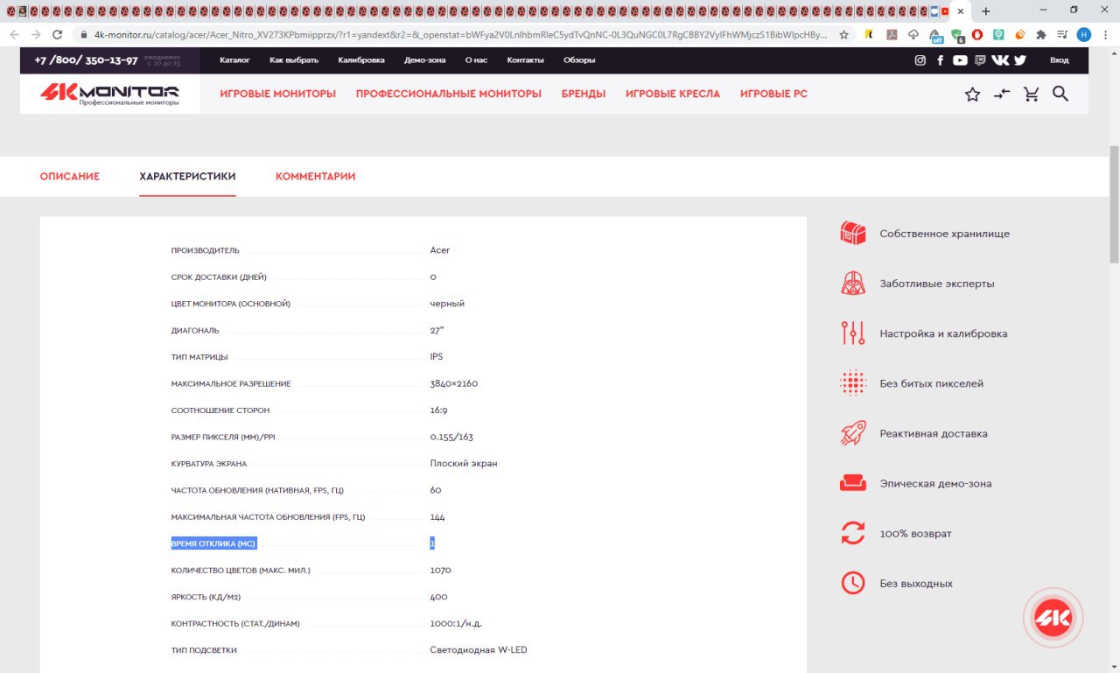Open the Калибровка link
Screen dimensions: 1120x673
[361, 60]
